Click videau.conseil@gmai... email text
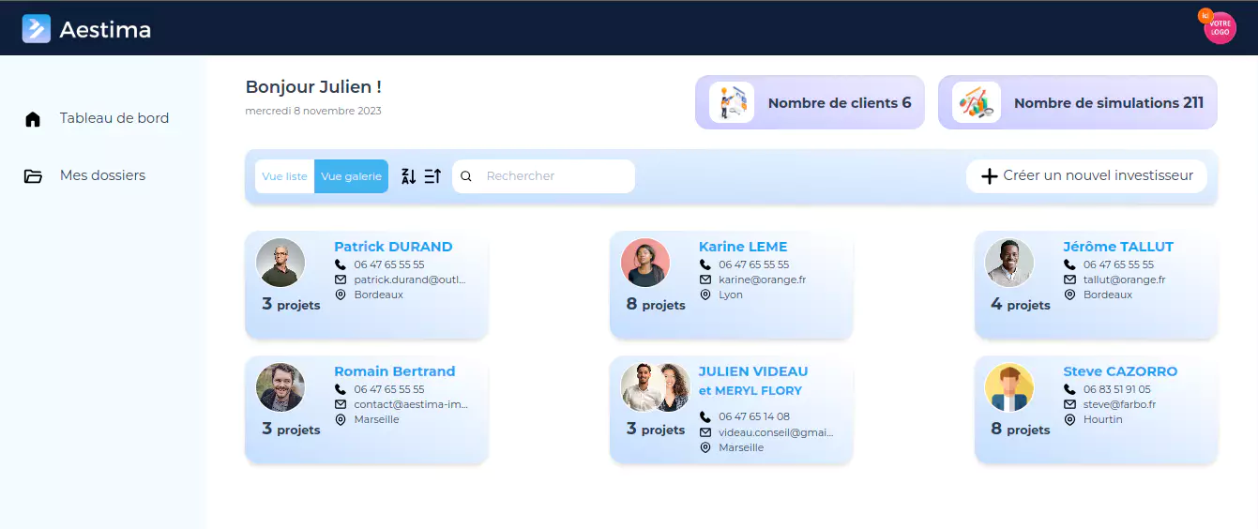The height and width of the screenshot is (529, 1258). click(x=776, y=432)
